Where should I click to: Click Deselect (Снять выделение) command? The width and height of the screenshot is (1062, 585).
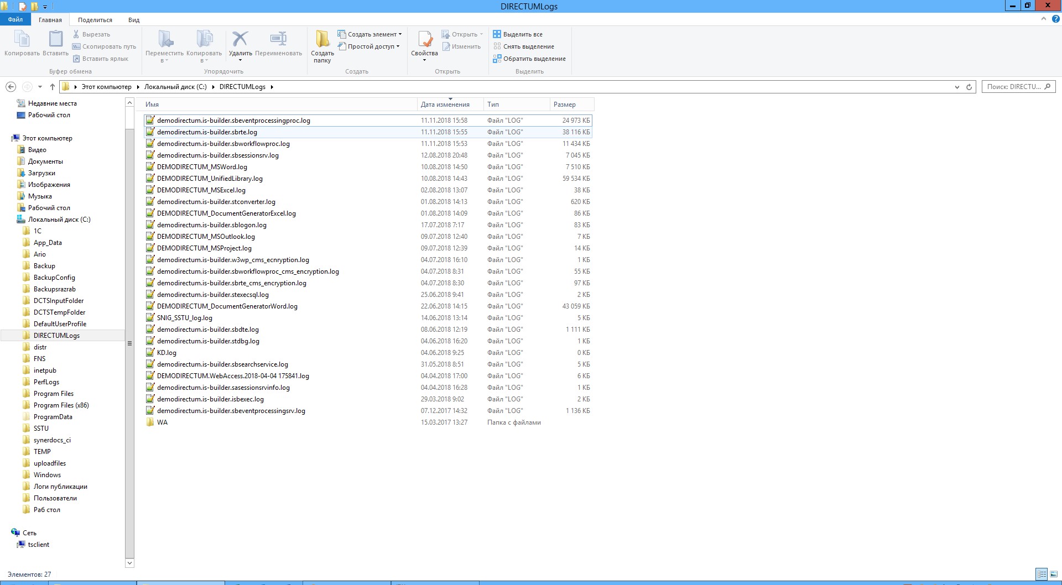tap(523, 46)
